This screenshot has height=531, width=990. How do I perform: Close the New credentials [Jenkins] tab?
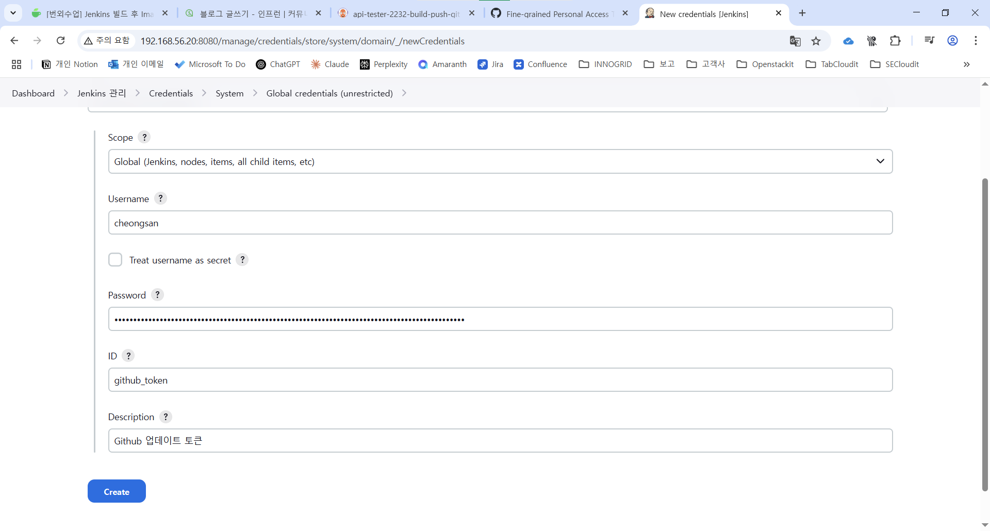pos(779,13)
